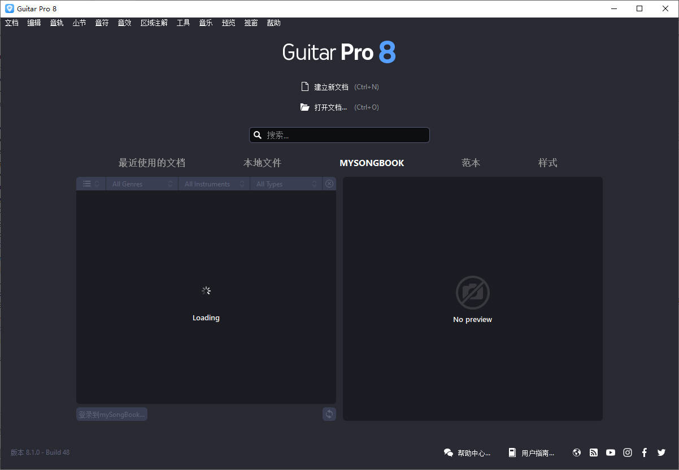The width and height of the screenshot is (679, 470).
Task: Minimize the Guitar Pro 8 window
Action: click(613, 8)
